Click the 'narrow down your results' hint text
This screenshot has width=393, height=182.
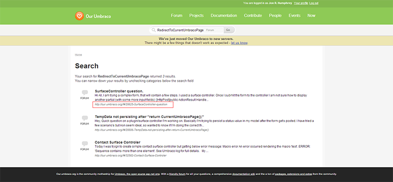click(x=134, y=81)
